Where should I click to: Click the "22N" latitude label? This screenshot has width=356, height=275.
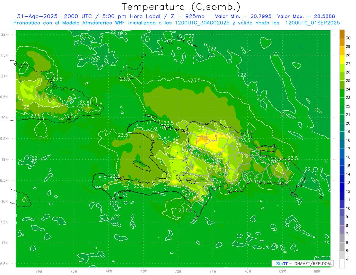pos(4,34)
